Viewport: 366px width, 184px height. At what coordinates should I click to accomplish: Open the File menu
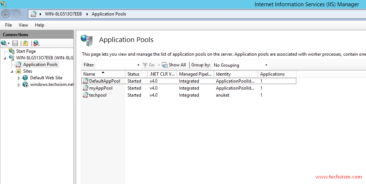point(8,25)
